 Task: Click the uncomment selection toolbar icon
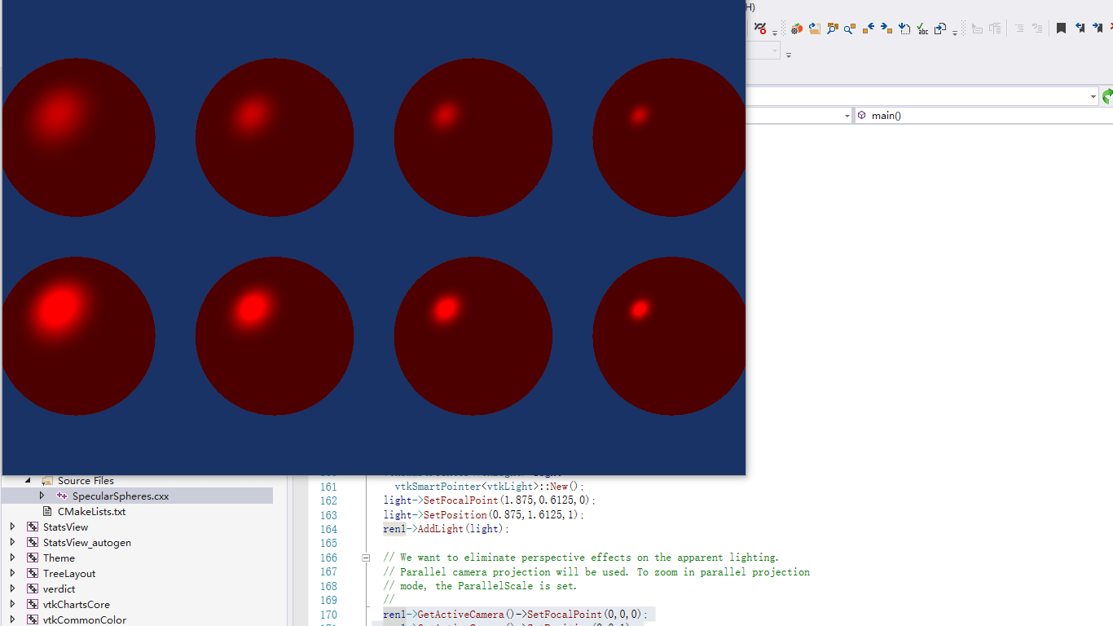coord(1037,28)
